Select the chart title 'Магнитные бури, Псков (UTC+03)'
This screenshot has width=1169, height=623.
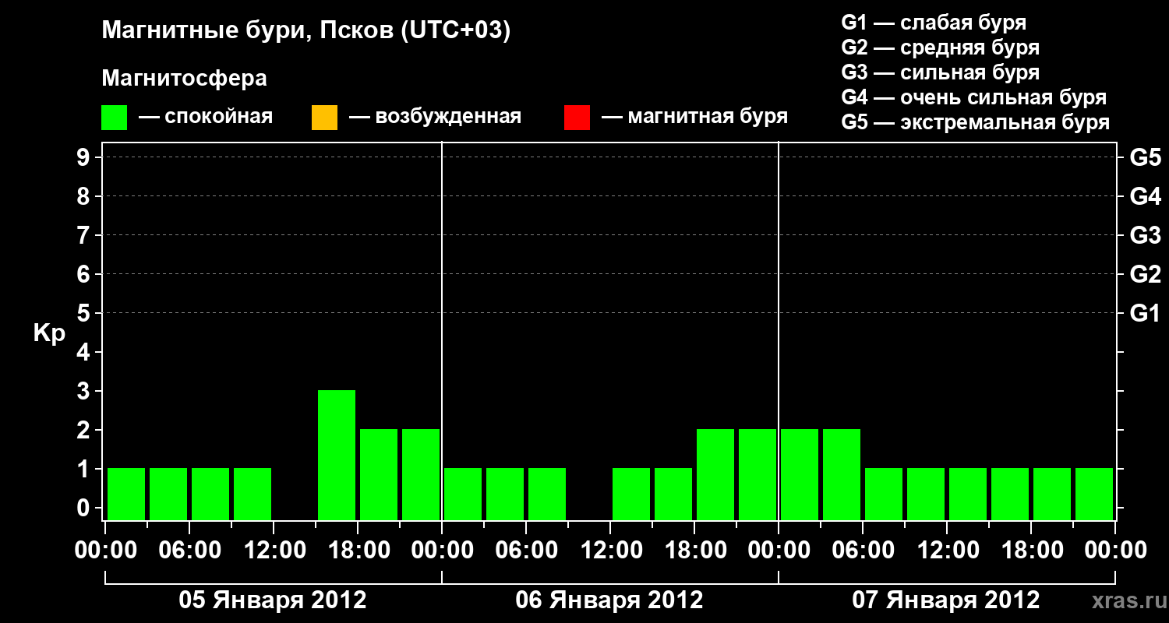[x=306, y=31]
